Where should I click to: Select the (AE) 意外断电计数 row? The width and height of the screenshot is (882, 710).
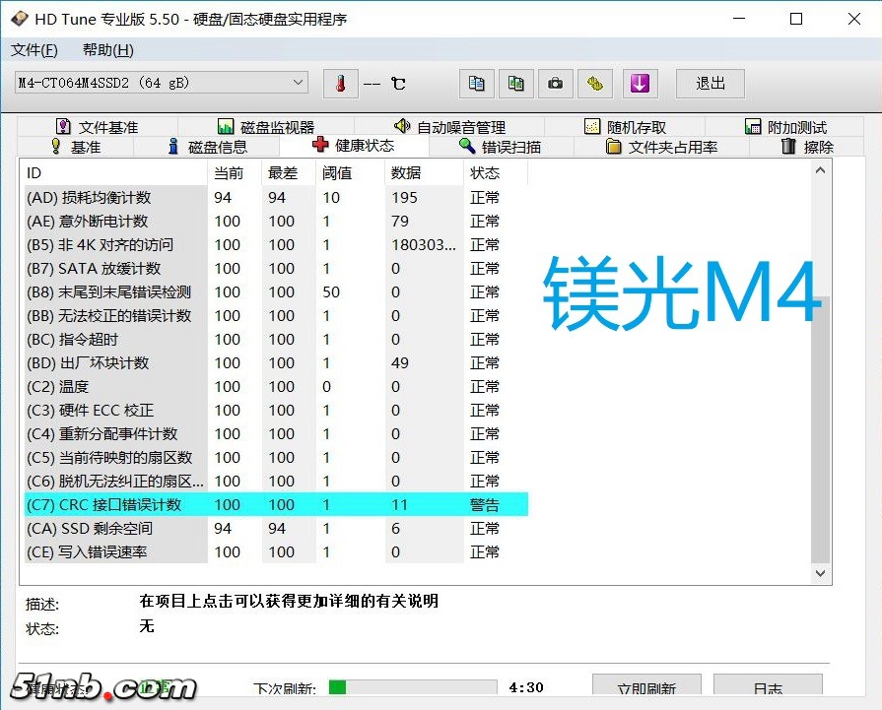pyautogui.click(x=276, y=221)
